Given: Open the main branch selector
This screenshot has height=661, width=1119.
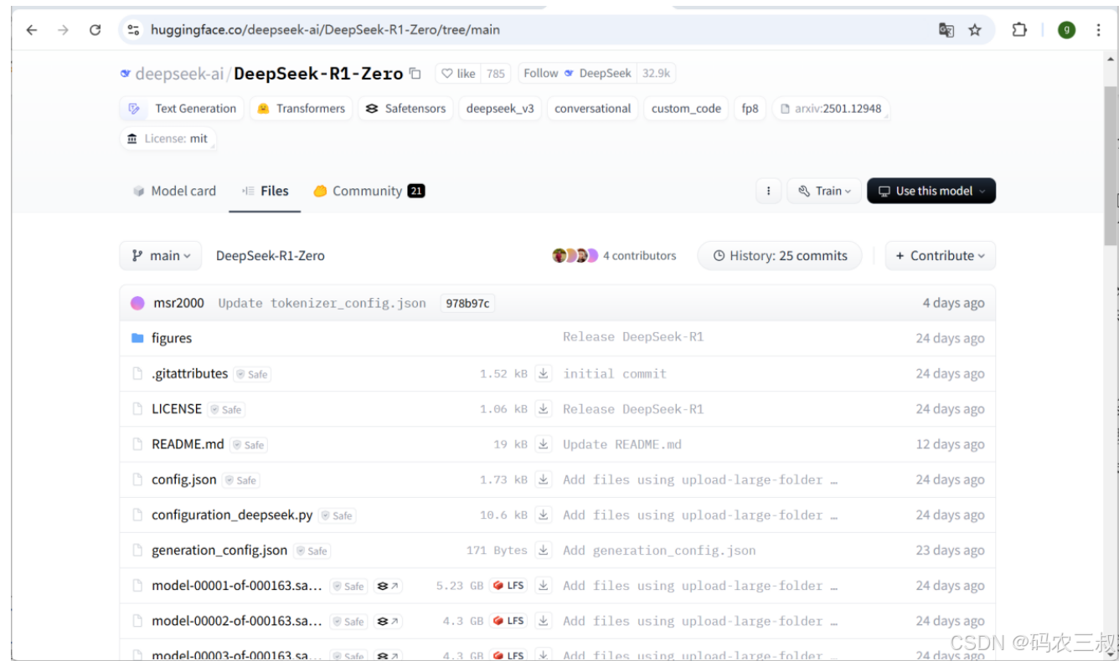Looking at the screenshot, I should point(160,255).
